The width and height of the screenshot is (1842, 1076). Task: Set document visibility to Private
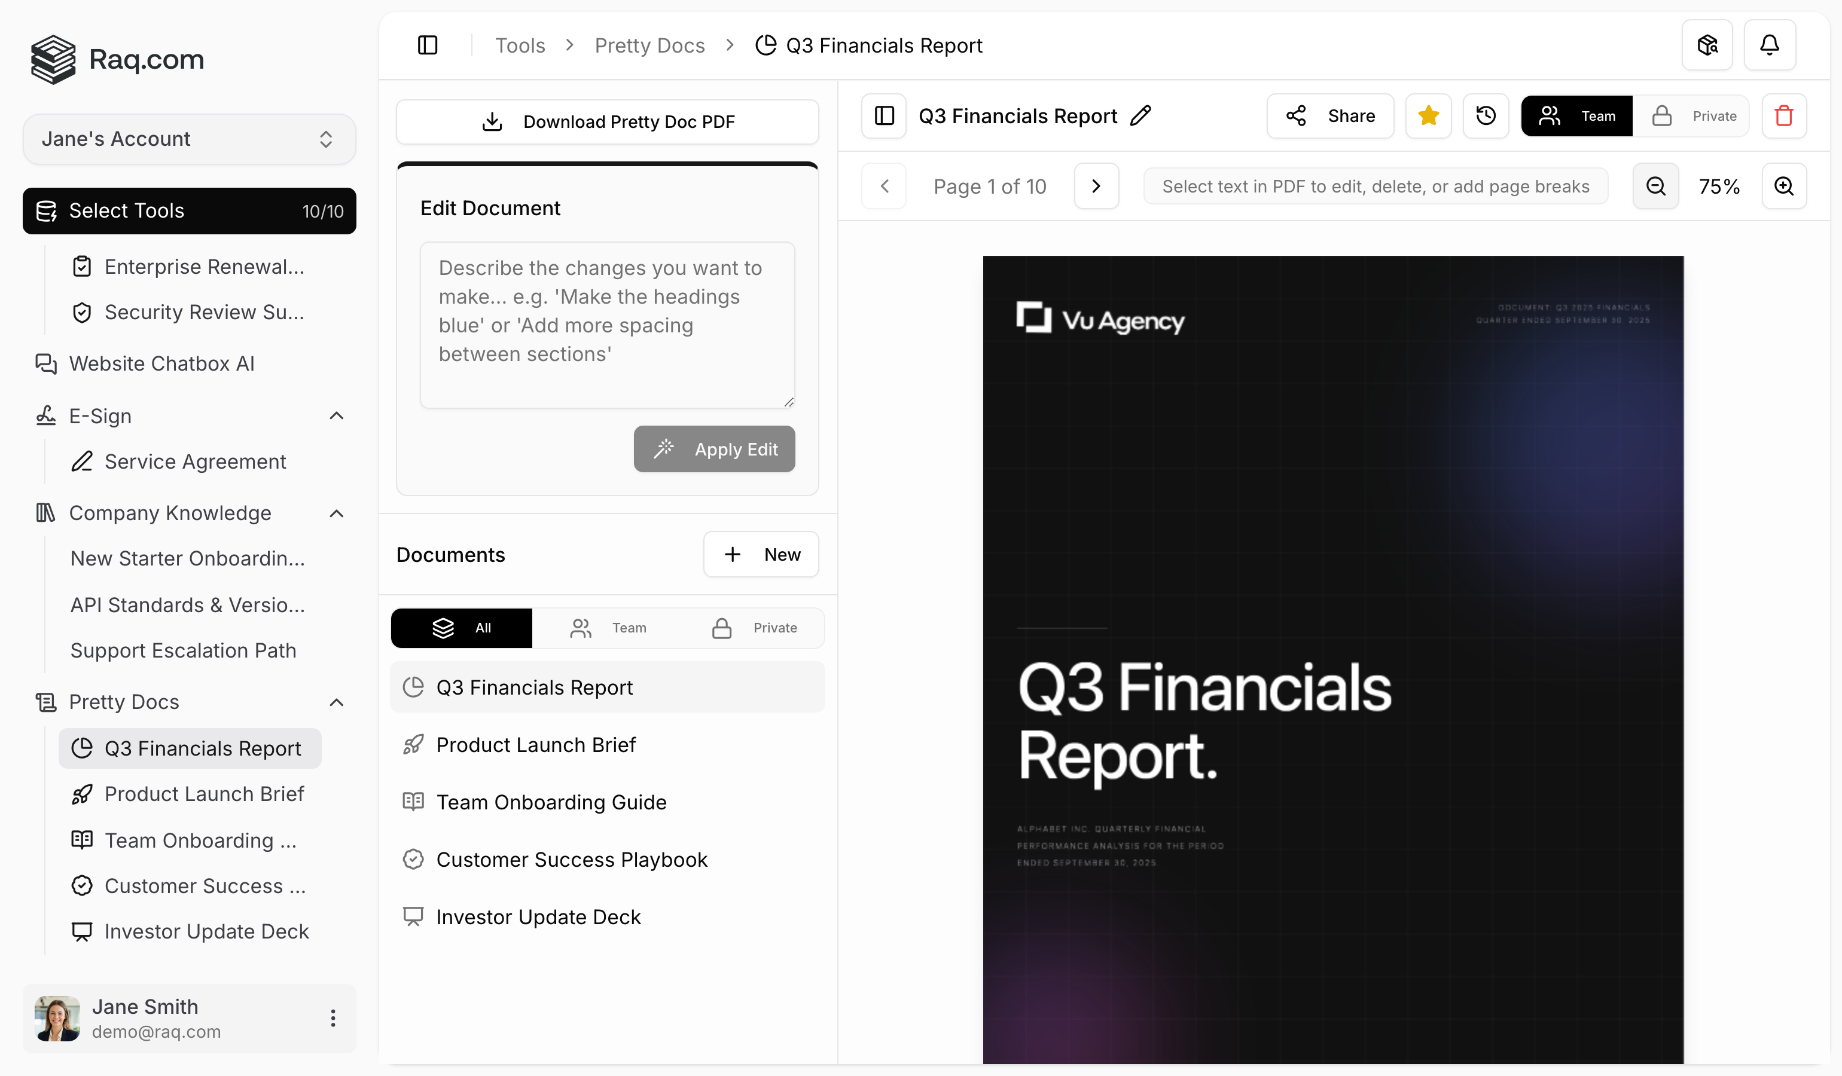(1692, 115)
